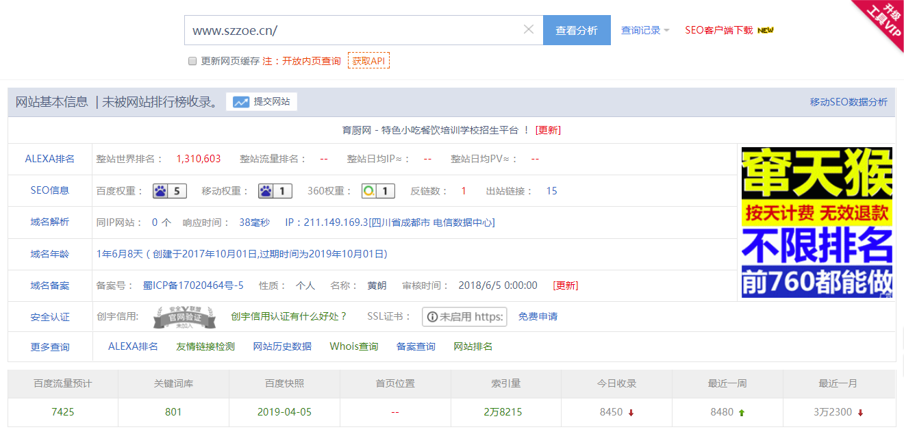Select Whois查询 in the 更多查询 row
The image size is (904, 434).
(x=355, y=346)
